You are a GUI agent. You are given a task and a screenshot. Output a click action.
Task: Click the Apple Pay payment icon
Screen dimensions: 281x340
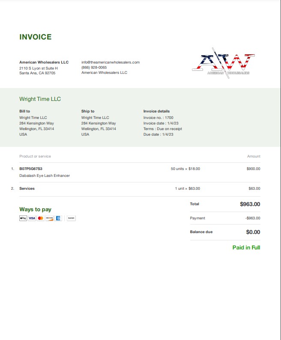pos(23,218)
